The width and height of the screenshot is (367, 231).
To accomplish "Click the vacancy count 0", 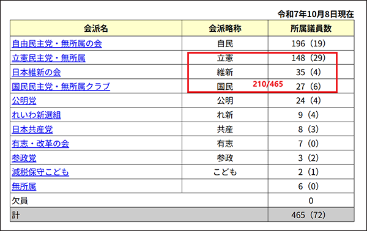I will 311,201.
